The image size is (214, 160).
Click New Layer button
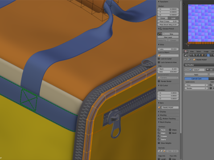[x=168, y=37]
